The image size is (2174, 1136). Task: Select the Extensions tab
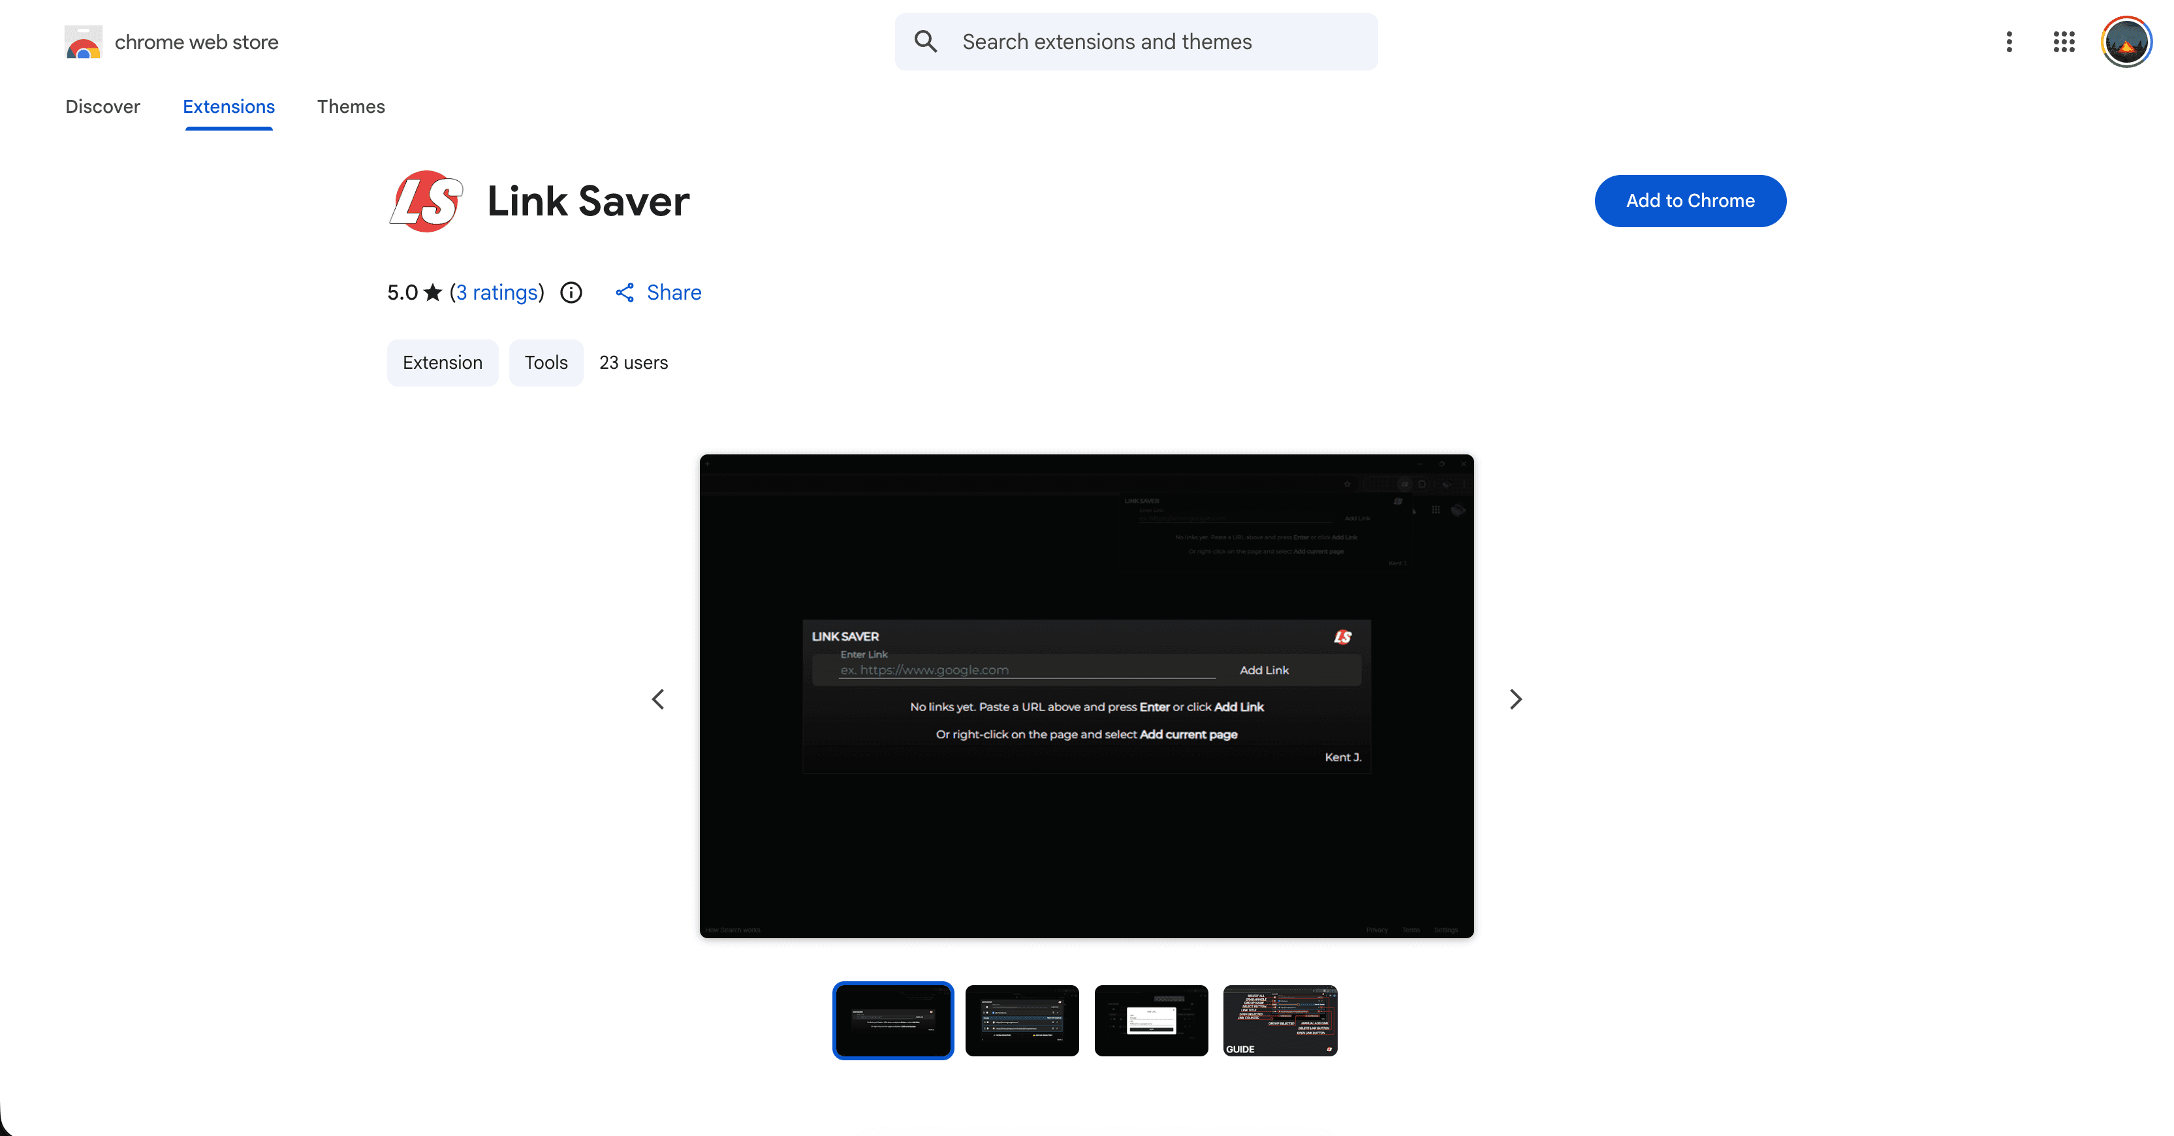(228, 106)
